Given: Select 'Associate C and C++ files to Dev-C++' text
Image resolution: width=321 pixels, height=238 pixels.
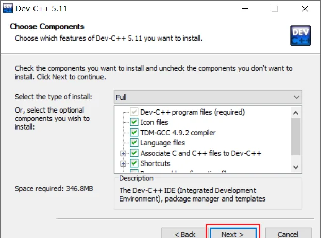Looking at the screenshot, I should tap(200, 153).
